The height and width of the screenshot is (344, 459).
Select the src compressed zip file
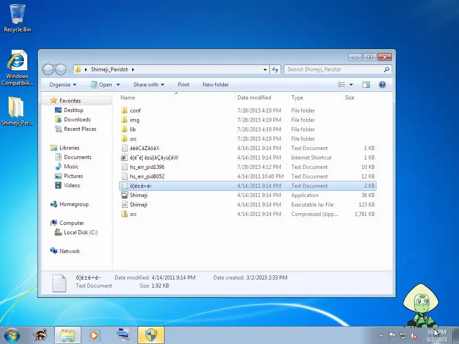pos(247,214)
